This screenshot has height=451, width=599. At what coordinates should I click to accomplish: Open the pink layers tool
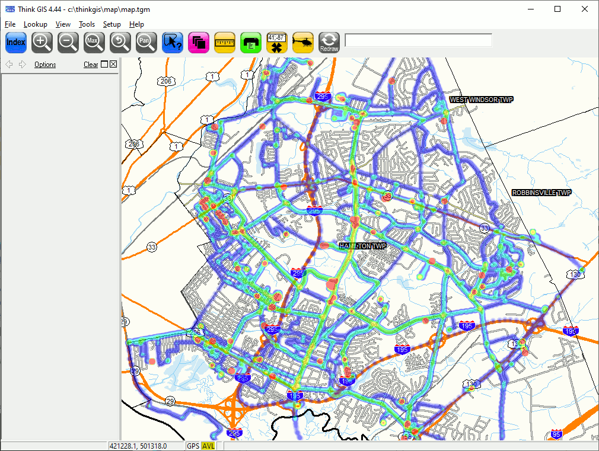pyautogui.click(x=199, y=42)
